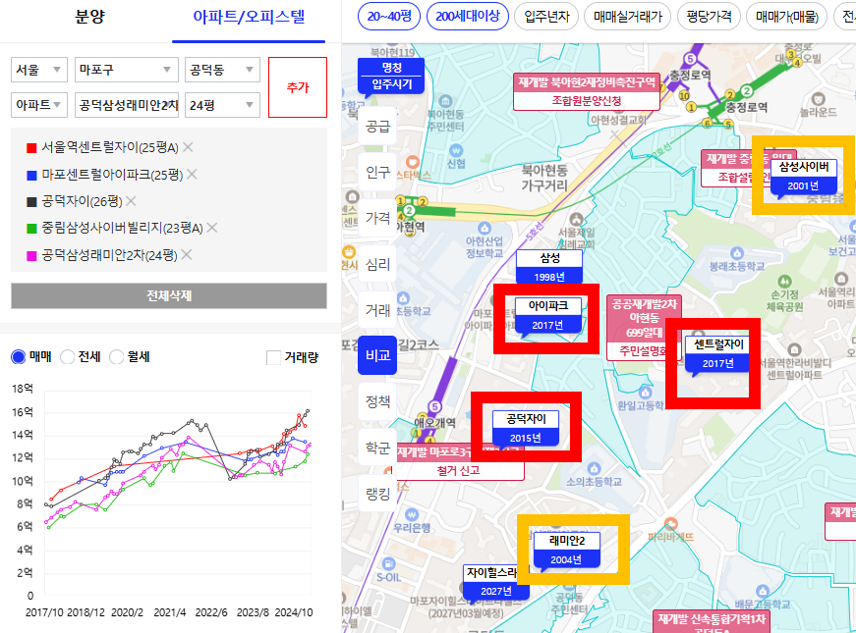Select the 삼성사이버 2001년 map marker
Image resolution: width=856 pixels, height=633 pixels.
point(803,176)
